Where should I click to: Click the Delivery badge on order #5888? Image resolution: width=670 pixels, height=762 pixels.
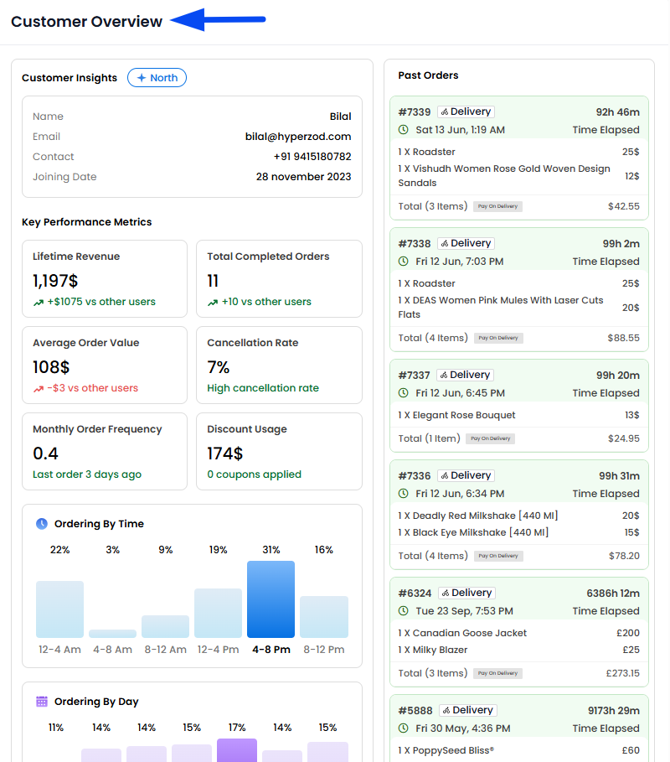pos(468,711)
